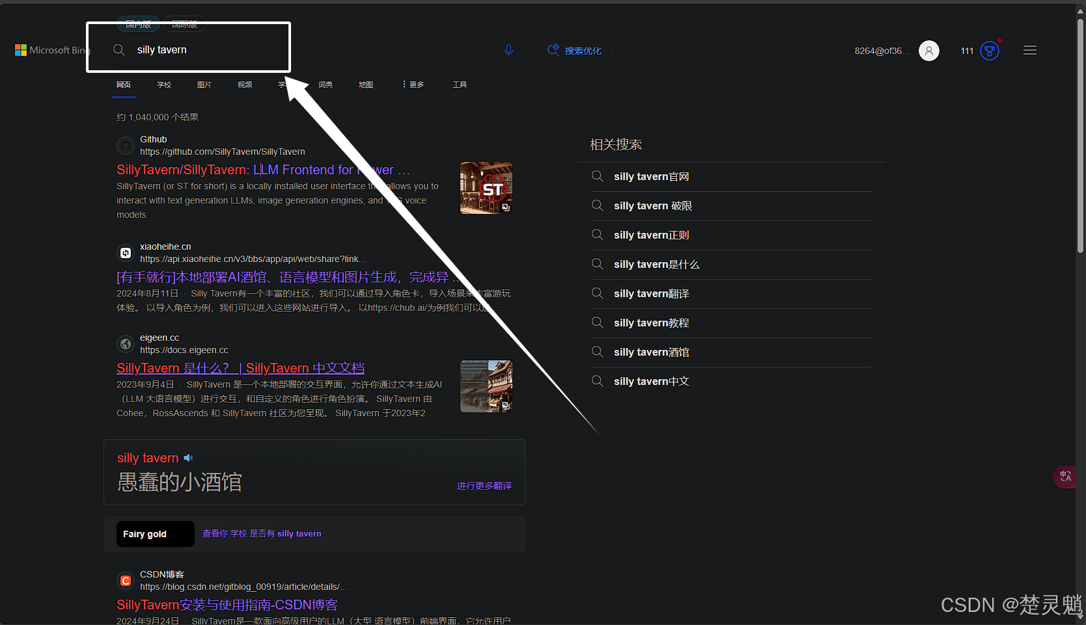Viewport: 1086px width, 625px height.
Task: Click the 搜索优化 button
Action: 574,51
